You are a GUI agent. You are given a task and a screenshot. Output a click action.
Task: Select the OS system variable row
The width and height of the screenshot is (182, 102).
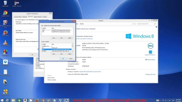click(57, 48)
